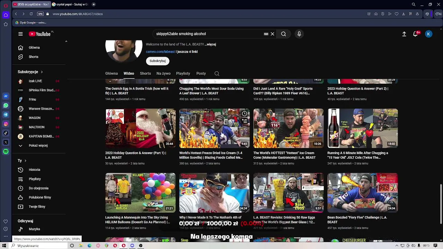The height and width of the screenshot is (249, 443).
Task: Open Instagram in Opera sidebar
Action: click(6, 124)
